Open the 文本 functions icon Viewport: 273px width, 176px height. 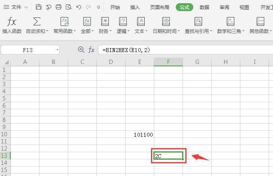click(x=141, y=21)
